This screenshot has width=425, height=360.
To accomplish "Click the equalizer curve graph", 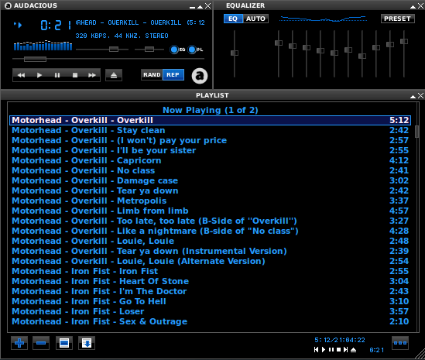I will tap(323, 19).
